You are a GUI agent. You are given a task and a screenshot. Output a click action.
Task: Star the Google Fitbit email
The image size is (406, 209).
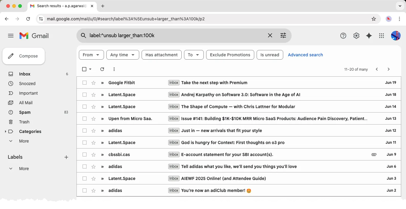(x=94, y=83)
